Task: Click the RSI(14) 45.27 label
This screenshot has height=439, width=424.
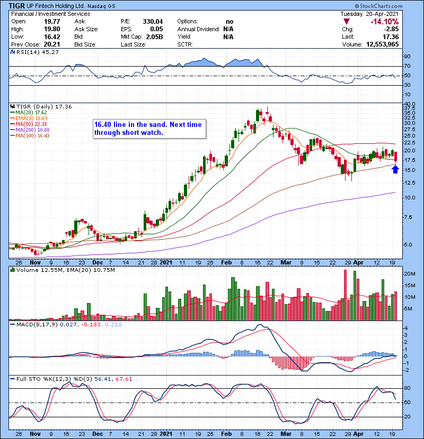Action: point(38,52)
